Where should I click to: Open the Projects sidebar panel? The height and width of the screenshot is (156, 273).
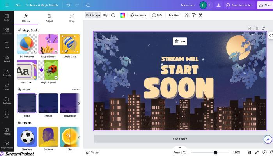click(7, 101)
